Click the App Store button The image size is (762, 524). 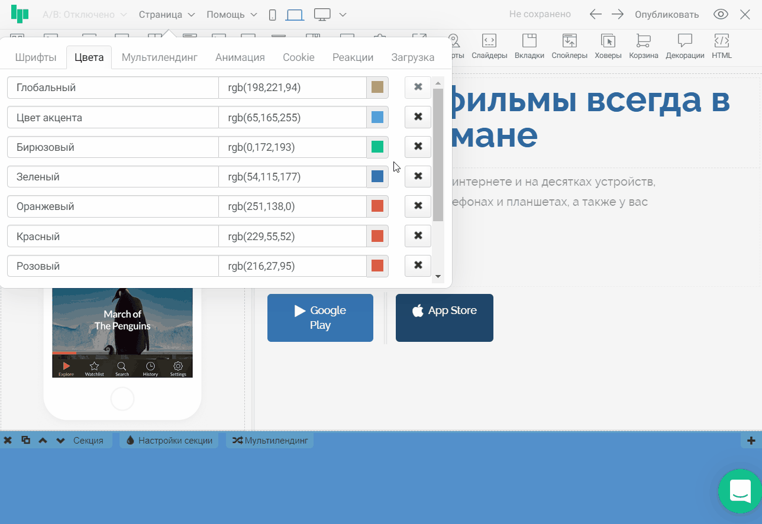point(444,318)
